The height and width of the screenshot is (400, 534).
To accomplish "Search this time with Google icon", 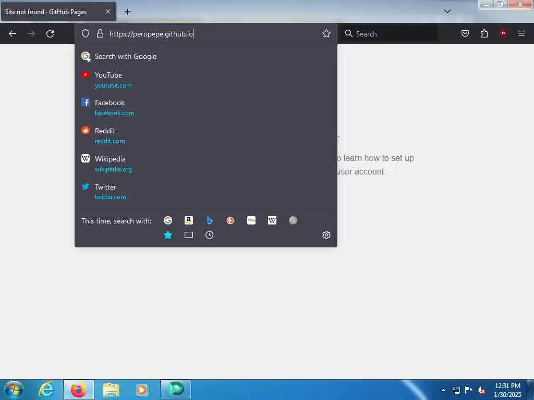I will [168, 220].
